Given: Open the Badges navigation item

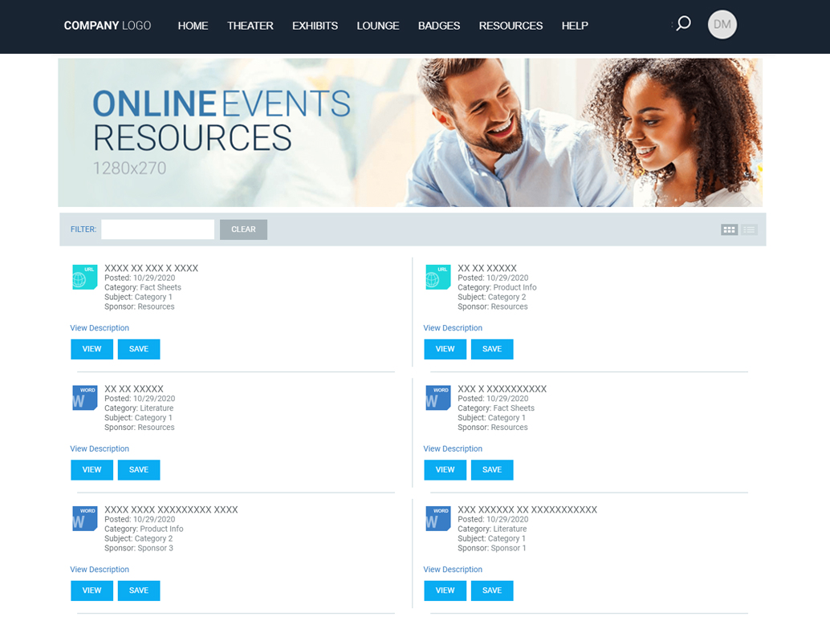Looking at the screenshot, I should point(439,26).
